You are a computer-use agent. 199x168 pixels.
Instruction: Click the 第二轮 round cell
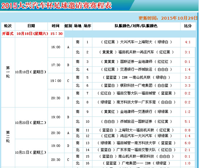[8, 137]
